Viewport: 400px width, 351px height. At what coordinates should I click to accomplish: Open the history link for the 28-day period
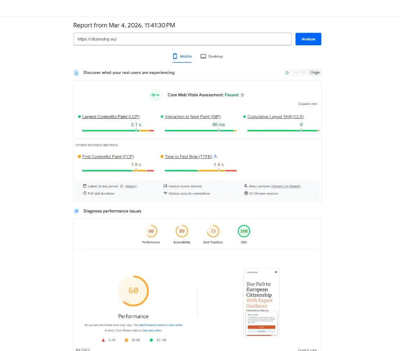[131, 186]
